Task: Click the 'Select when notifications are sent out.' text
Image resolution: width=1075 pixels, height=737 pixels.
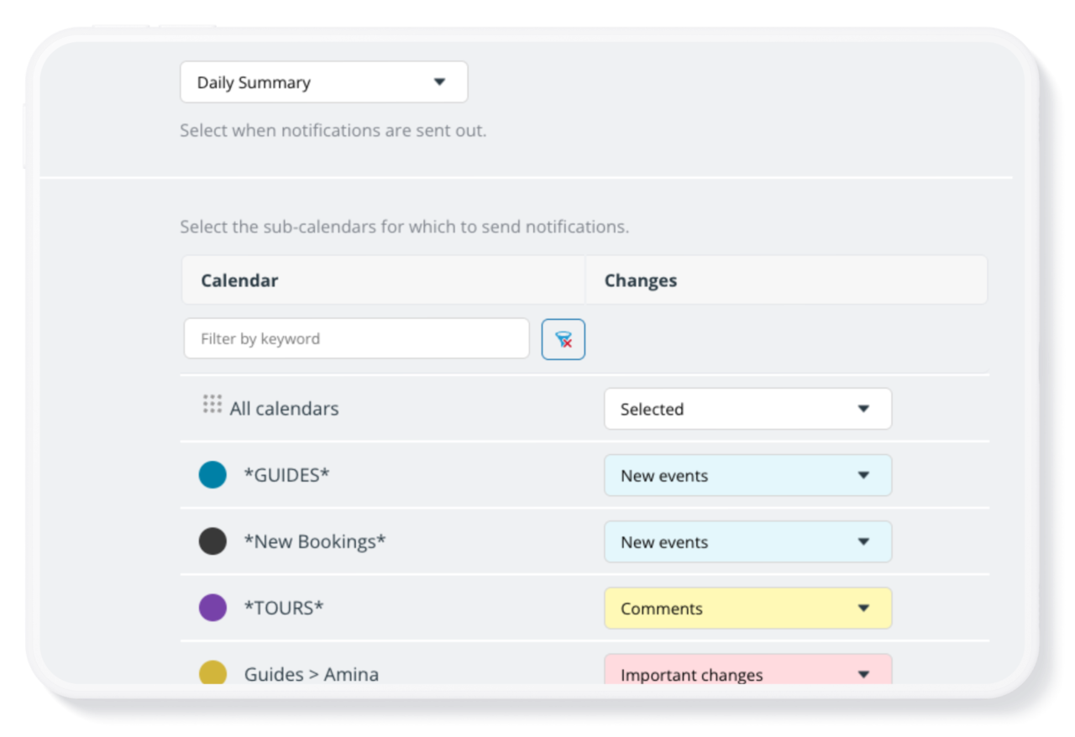Action: [x=333, y=131]
